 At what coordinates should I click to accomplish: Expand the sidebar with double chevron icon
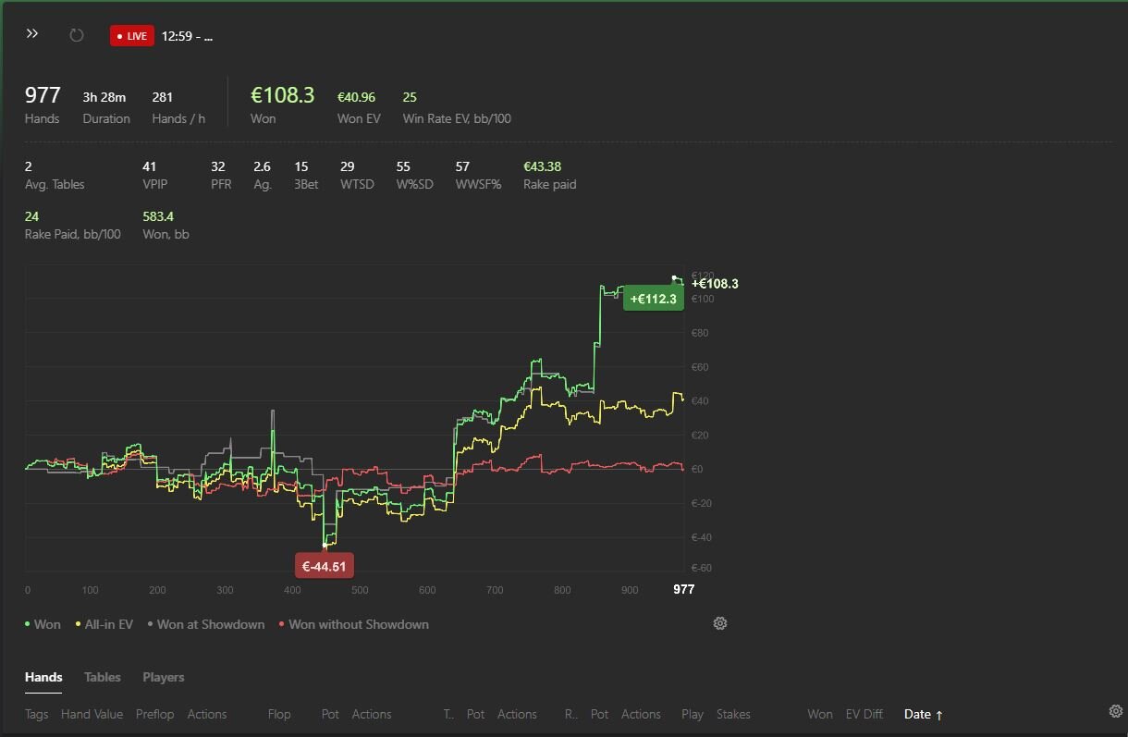tap(32, 34)
